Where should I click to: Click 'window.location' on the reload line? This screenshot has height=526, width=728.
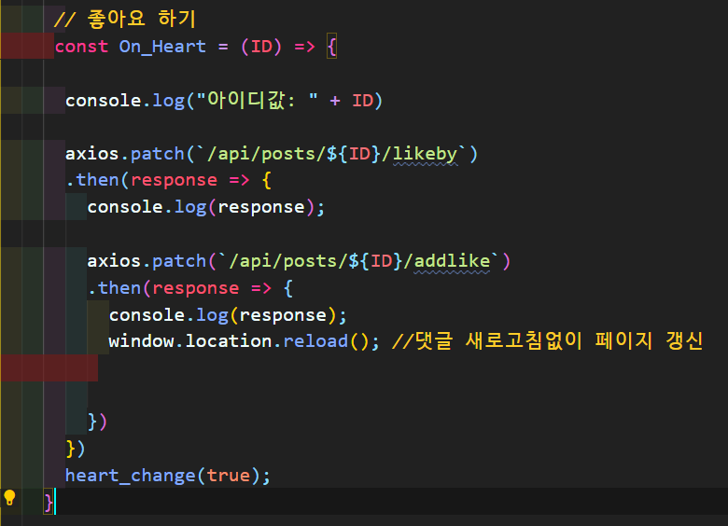coord(190,341)
